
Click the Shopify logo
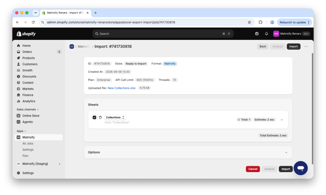click(26, 34)
